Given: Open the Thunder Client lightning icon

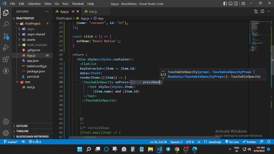Looking at the screenshot, I should point(6,71).
